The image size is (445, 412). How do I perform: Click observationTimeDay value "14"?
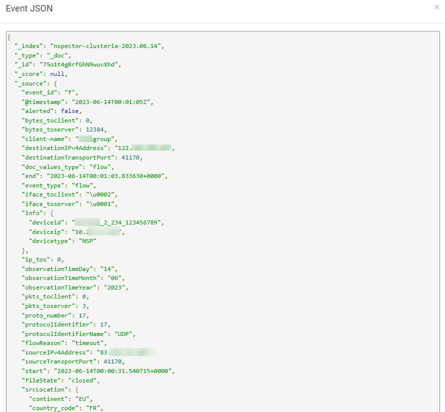107,268
